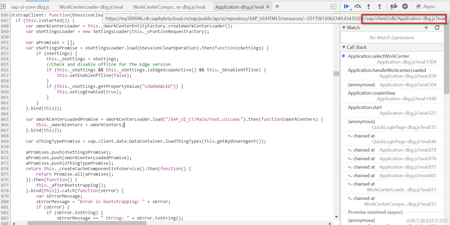Close the Application-dbg.js?eval tab

[268, 7]
